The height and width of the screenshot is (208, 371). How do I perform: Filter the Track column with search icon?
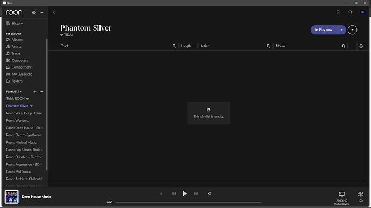click(x=174, y=46)
